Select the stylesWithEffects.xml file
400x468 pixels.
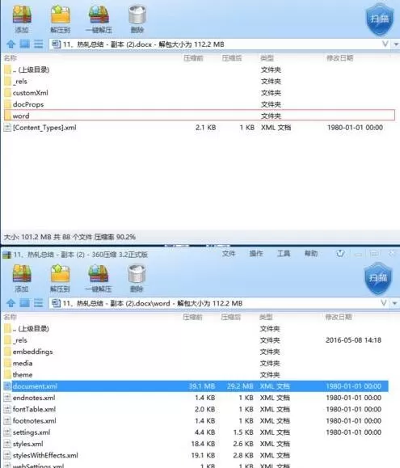click(x=196, y=455)
